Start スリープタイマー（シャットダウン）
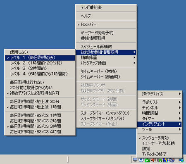Image resolution: width=186 pixels, height=164 pixels. [x=106, y=113]
